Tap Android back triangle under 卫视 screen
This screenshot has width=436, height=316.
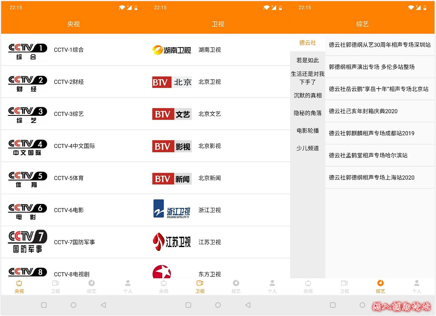click(248, 305)
